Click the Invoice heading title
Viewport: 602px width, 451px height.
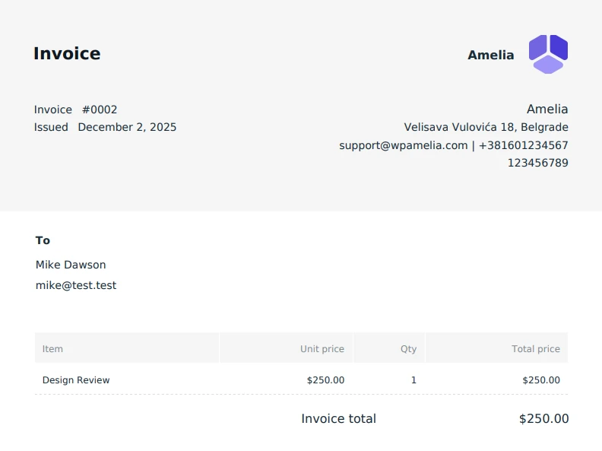(x=67, y=53)
